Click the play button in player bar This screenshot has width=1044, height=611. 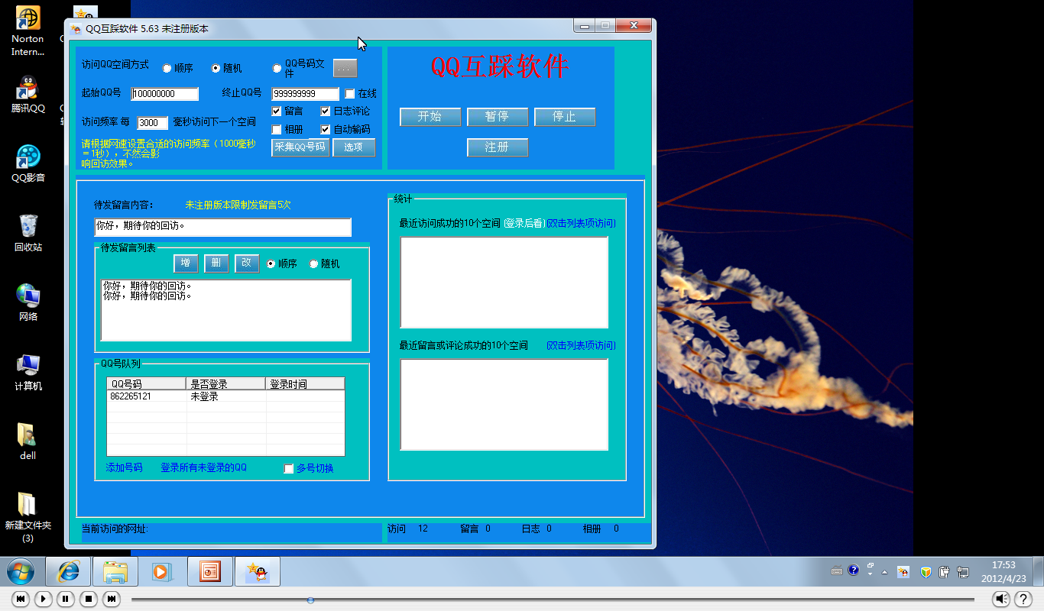click(x=44, y=599)
